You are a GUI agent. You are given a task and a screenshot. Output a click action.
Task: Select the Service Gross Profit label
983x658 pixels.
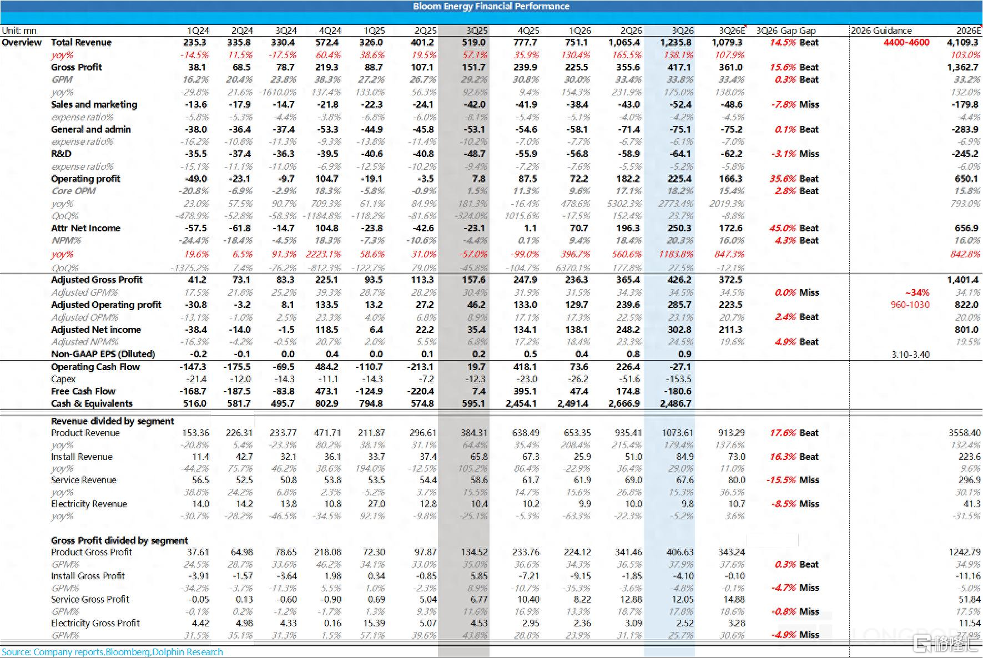click(x=90, y=599)
